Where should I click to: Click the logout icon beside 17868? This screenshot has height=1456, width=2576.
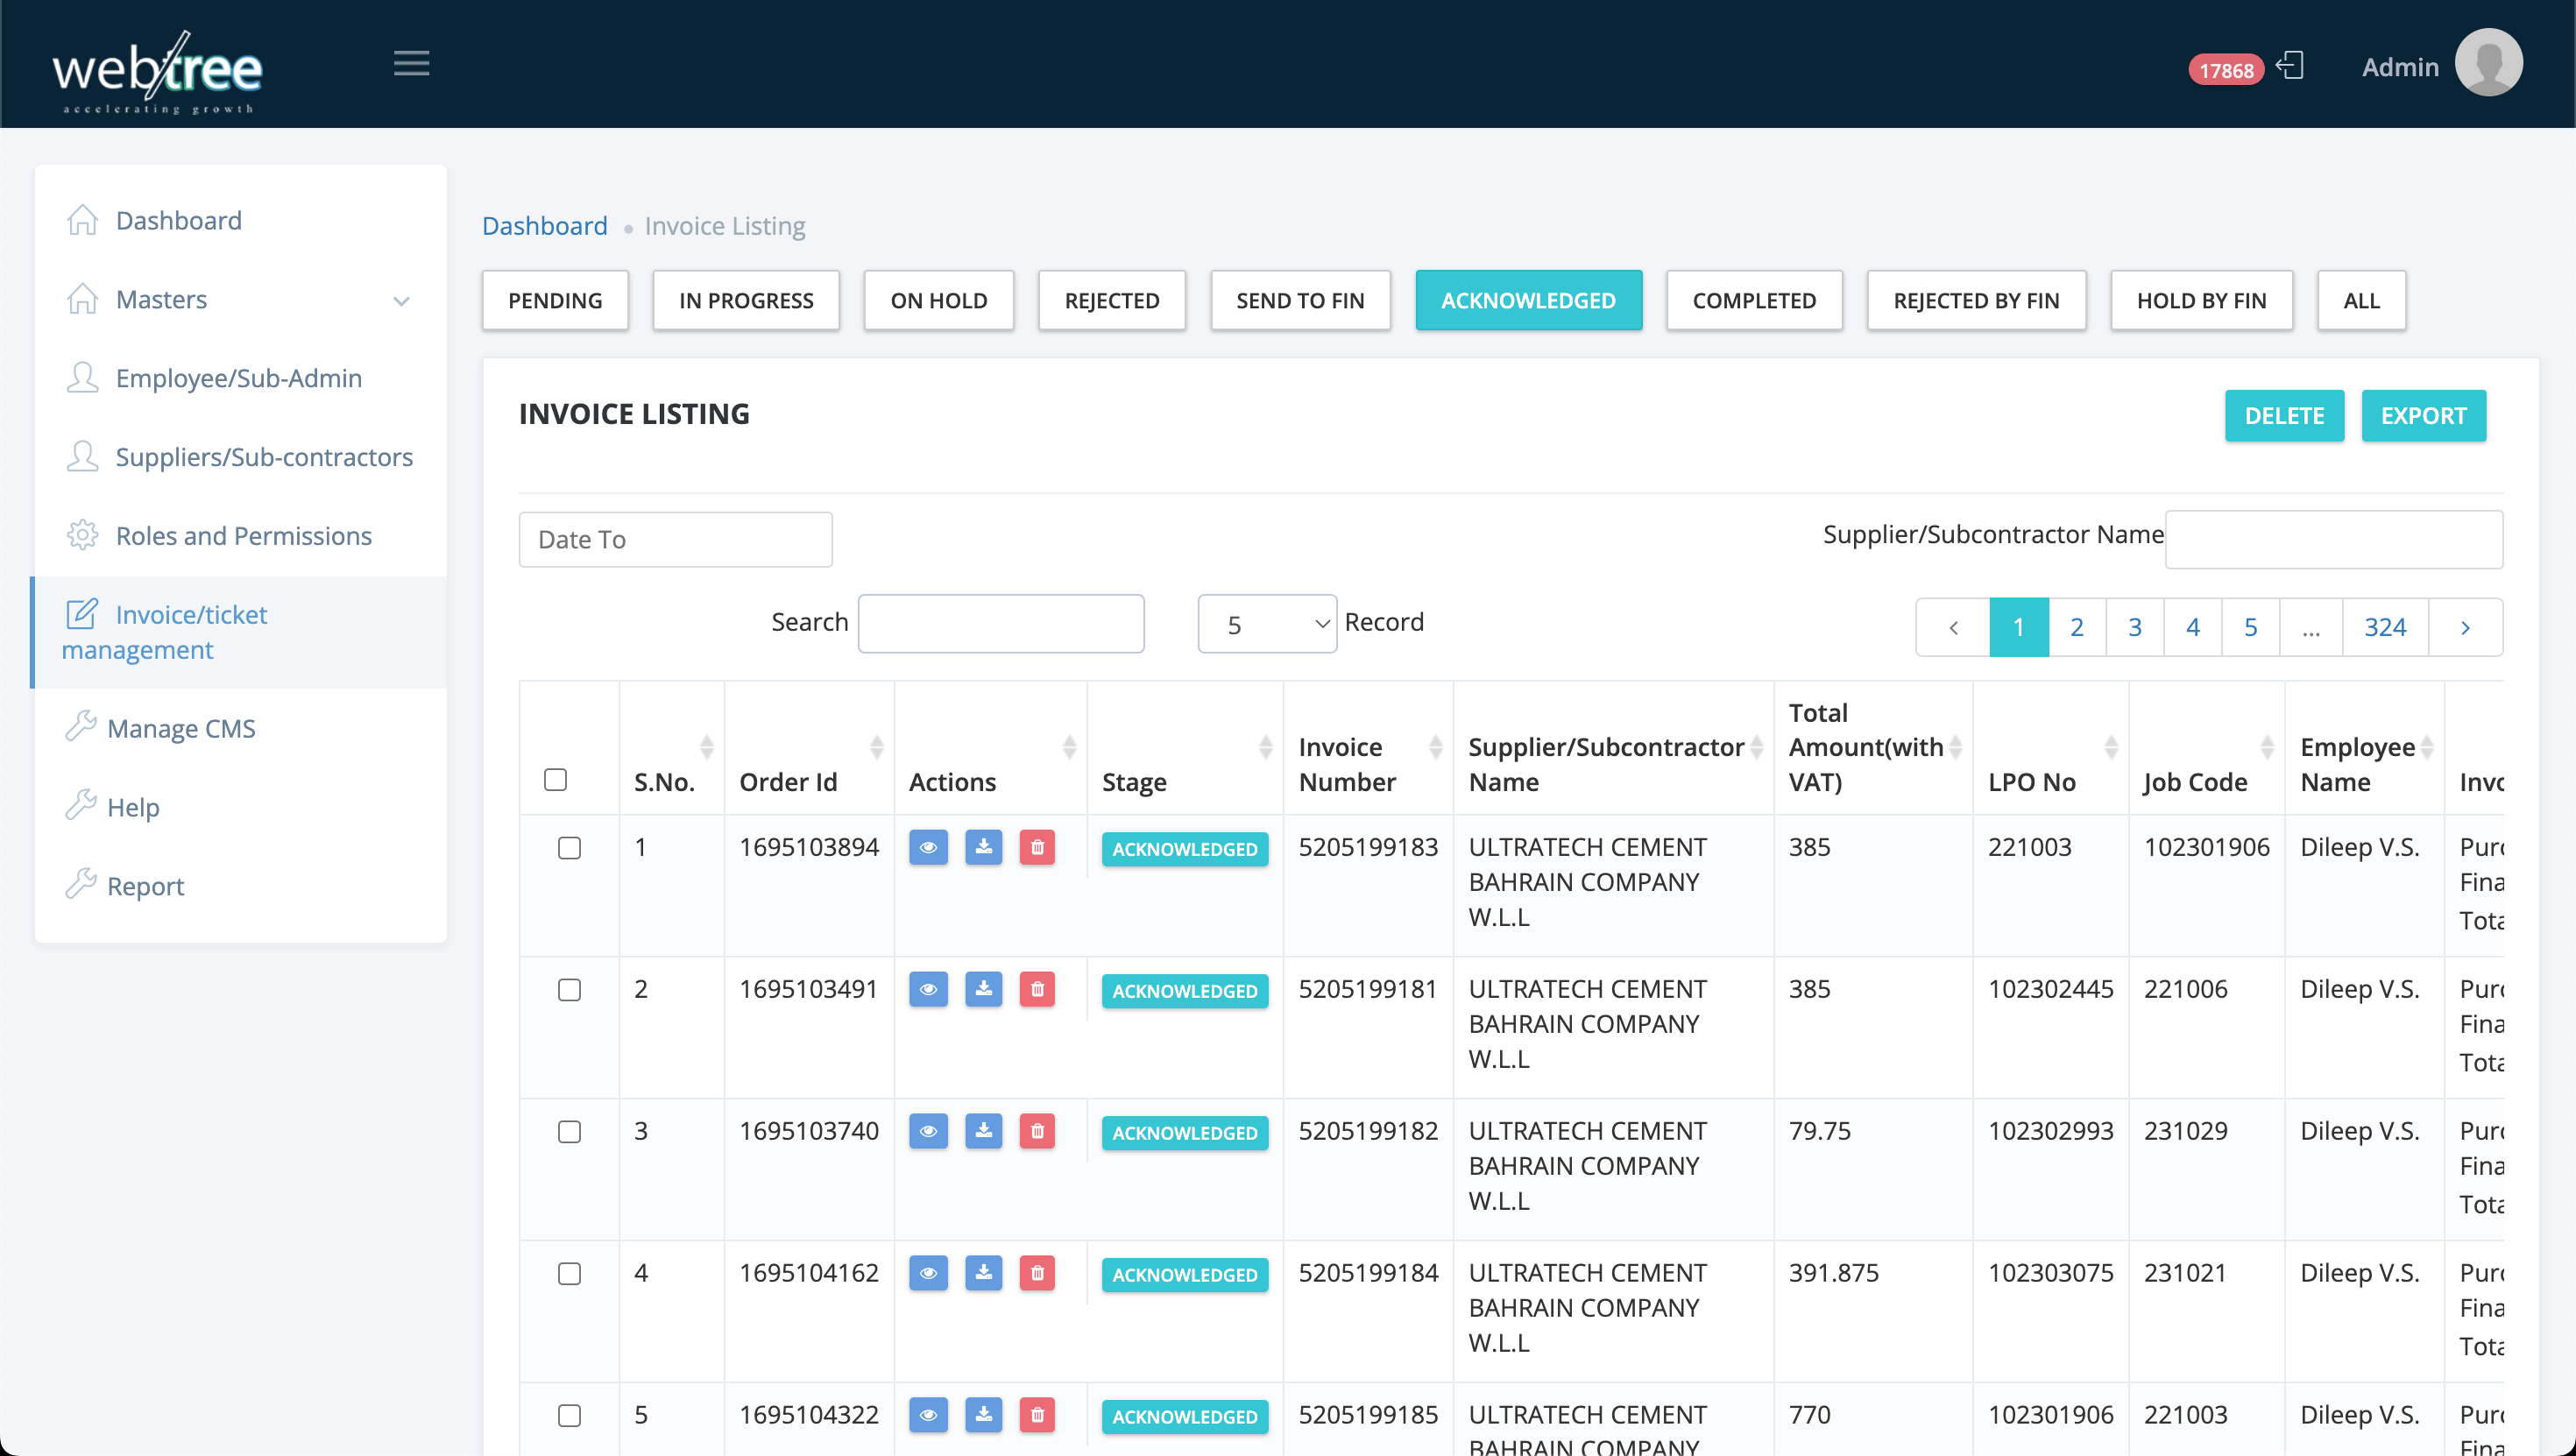click(2290, 66)
